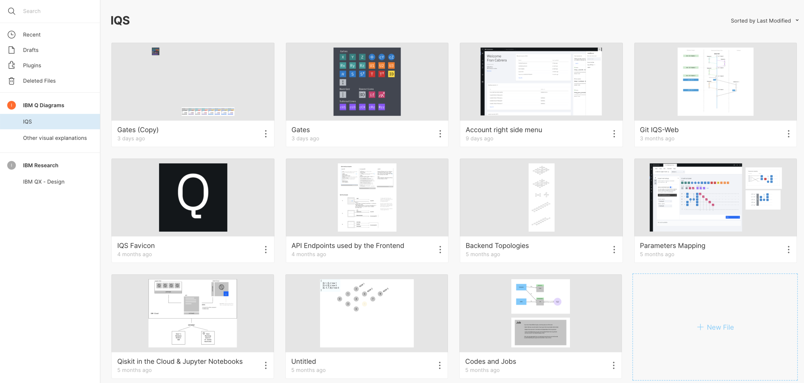804x383 pixels.
Task: Select the IQS project in sidebar
Action: point(27,122)
